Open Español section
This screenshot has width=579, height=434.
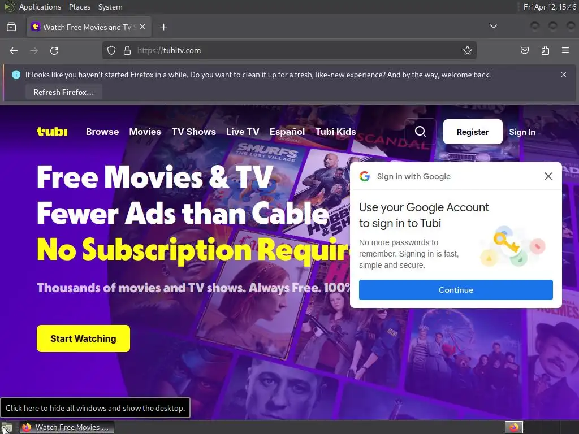(287, 132)
